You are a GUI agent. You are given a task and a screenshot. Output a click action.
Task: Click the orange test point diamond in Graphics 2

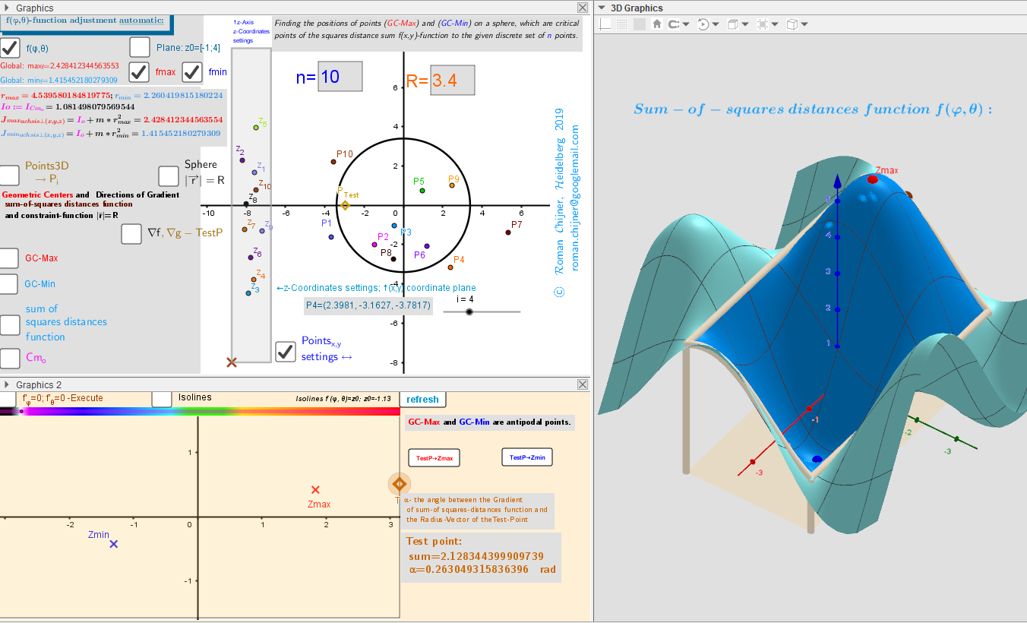400,483
